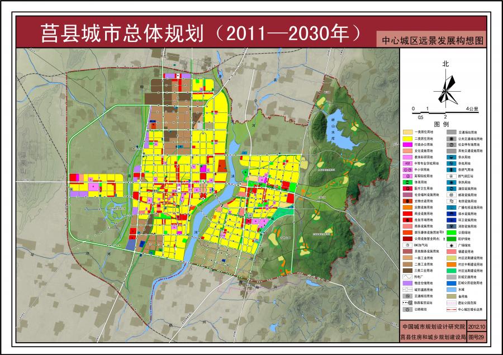The height and width of the screenshot is (355, 503).
Task: Click the 社会福利设施用地 legend label
Action: [x=426, y=195]
